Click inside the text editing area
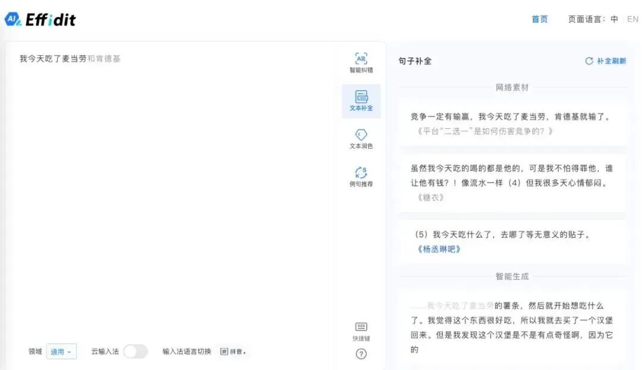Image resolution: width=642 pixels, height=370 pixels. 178,178
